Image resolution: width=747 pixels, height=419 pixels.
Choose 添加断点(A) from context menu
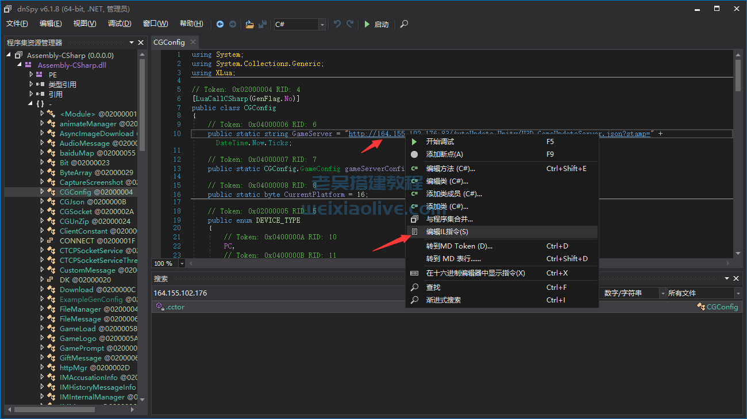pos(444,154)
